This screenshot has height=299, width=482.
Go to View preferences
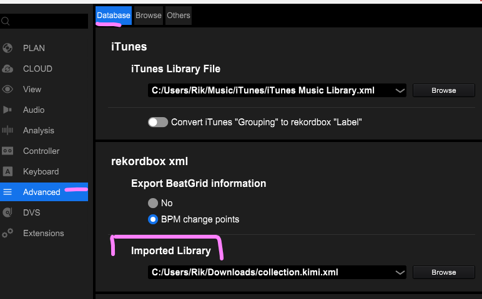point(32,89)
